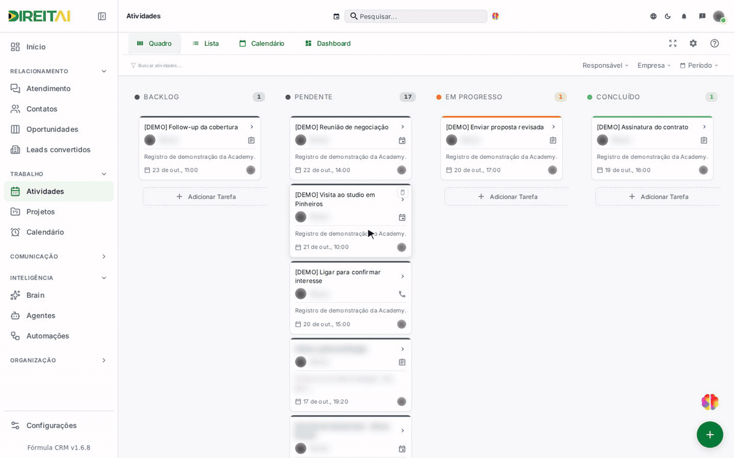Open Configurações in the sidebar

[x=59, y=426]
